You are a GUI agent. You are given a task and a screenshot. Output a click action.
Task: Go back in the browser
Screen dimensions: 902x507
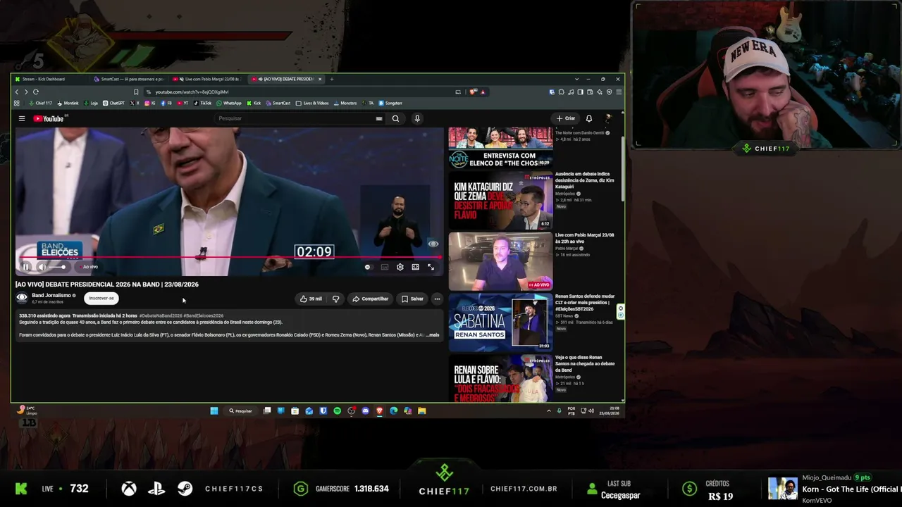coord(17,92)
